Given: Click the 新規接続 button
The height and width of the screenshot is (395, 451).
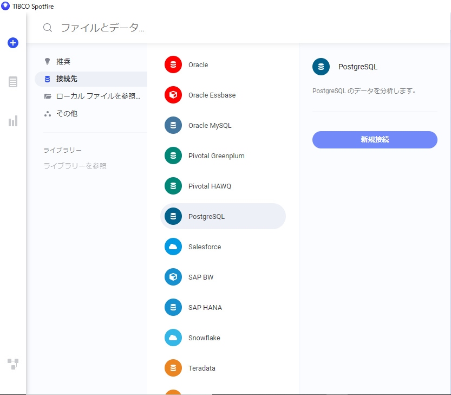Looking at the screenshot, I should pyautogui.click(x=375, y=140).
